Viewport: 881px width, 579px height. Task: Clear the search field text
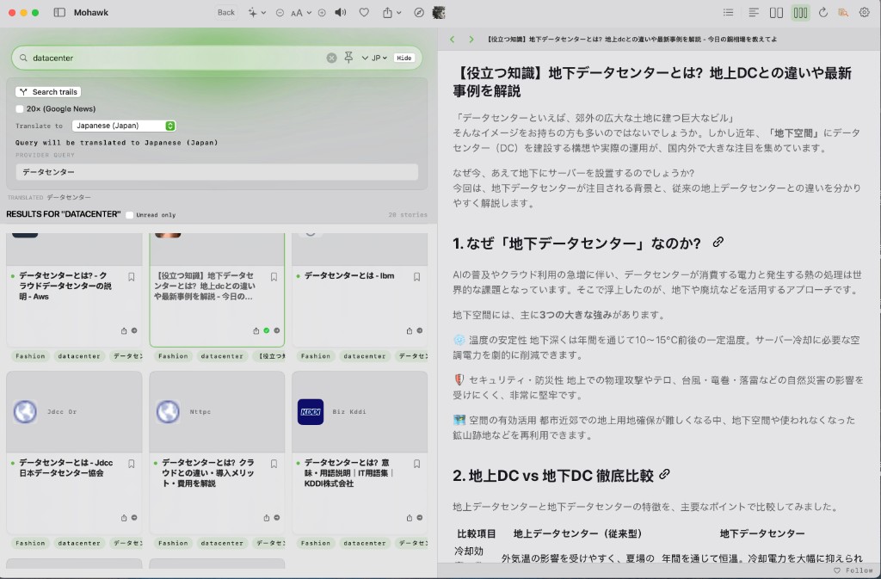[331, 58]
